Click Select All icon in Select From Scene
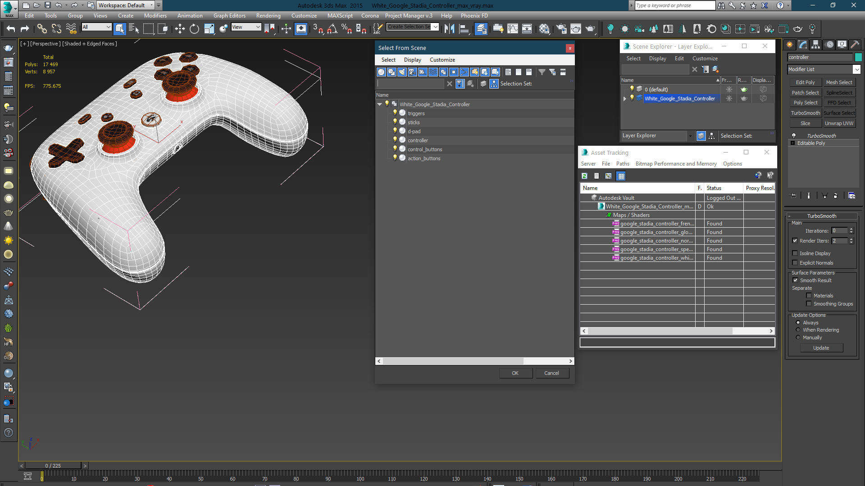 508,72
